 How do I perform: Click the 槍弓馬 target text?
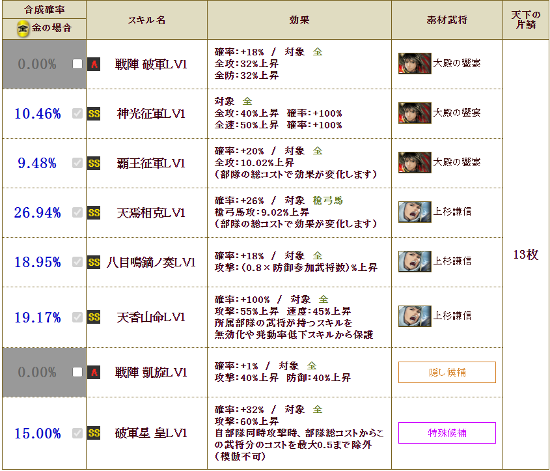coord(328,201)
